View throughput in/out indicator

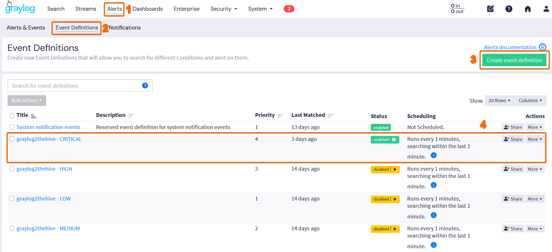point(457,9)
